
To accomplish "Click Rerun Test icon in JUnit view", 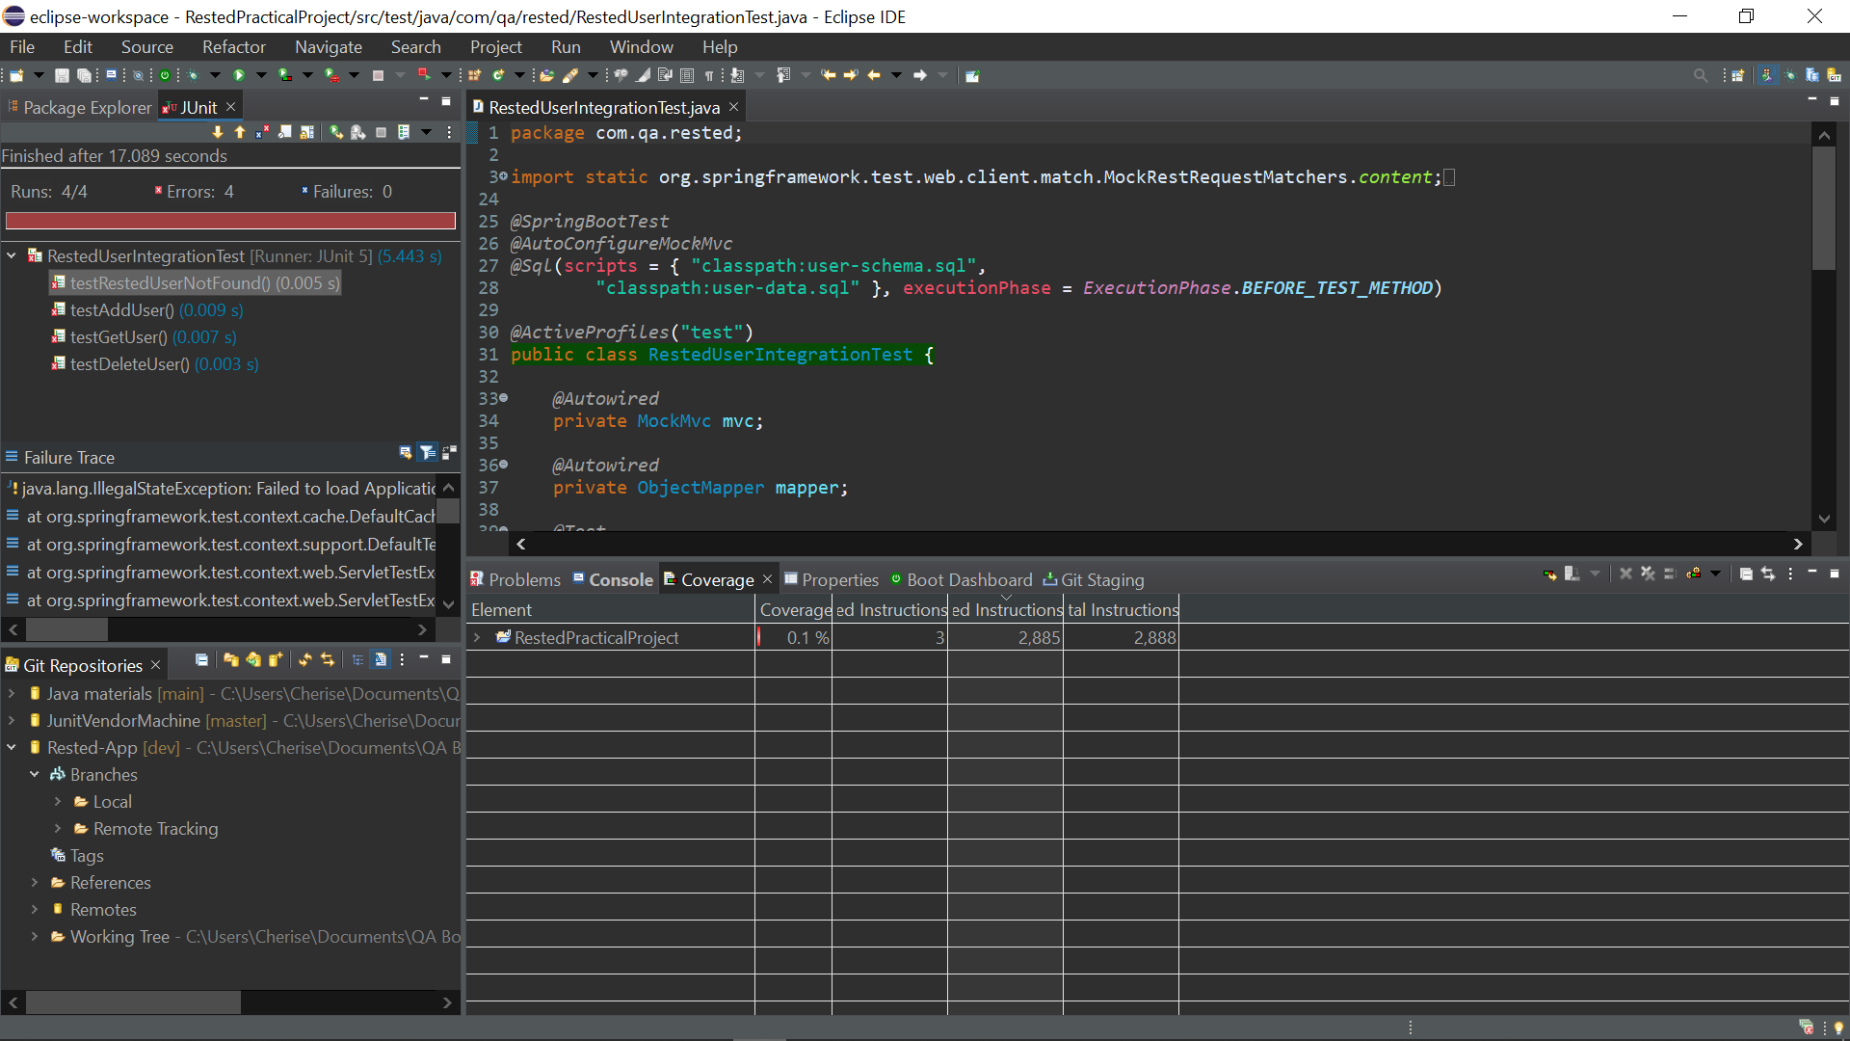I will [x=336, y=132].
